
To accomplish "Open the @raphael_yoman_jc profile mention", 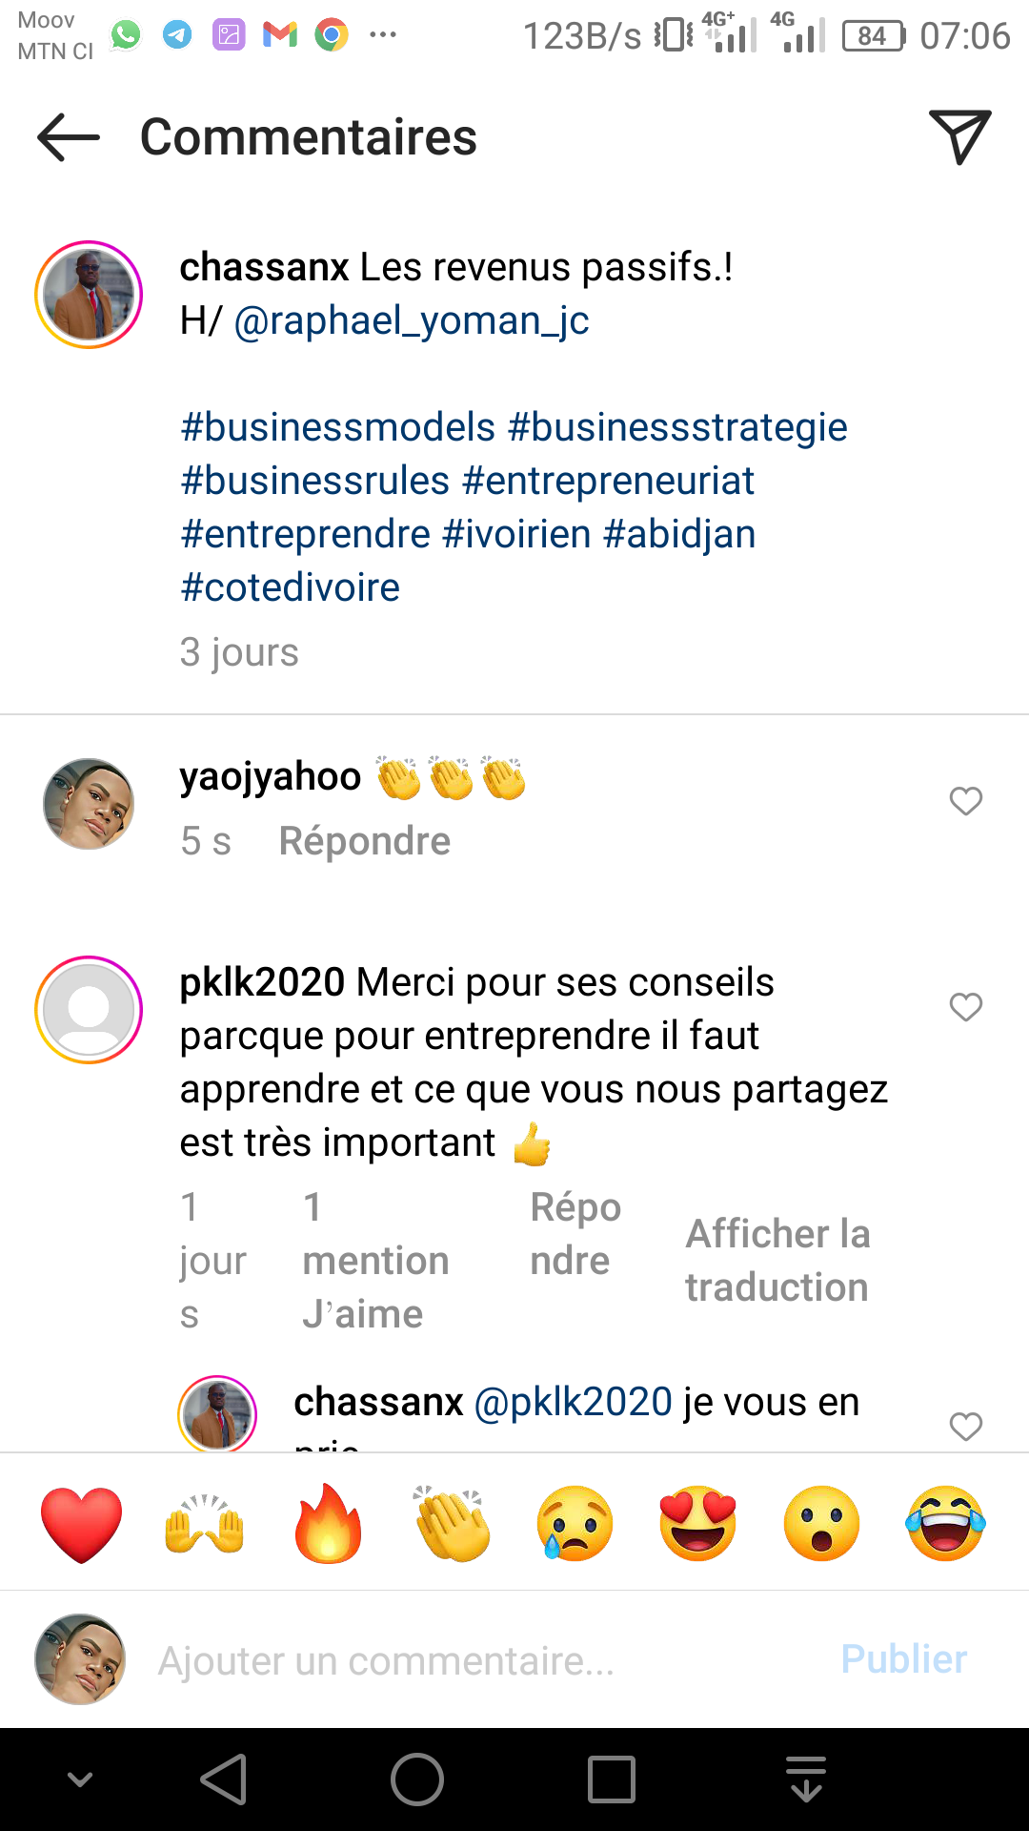I will 412,320.
